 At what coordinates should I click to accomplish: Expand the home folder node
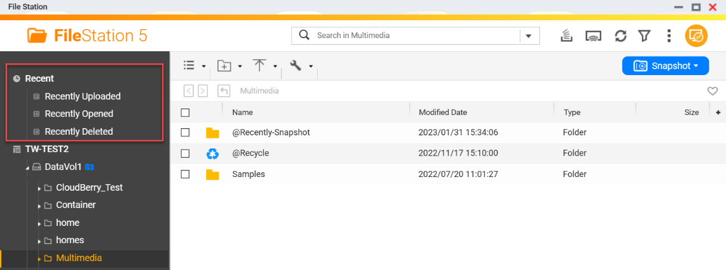pos(39,224)
